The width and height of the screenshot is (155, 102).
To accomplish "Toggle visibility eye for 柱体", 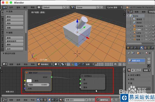I will point(146,39).
